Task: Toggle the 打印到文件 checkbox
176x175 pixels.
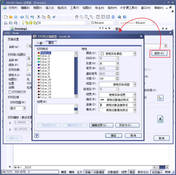Action: point(10,92)
